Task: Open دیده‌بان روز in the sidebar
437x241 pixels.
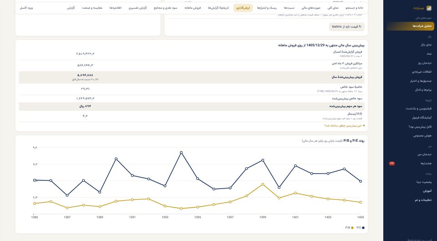Action: [x=410, y=63]
